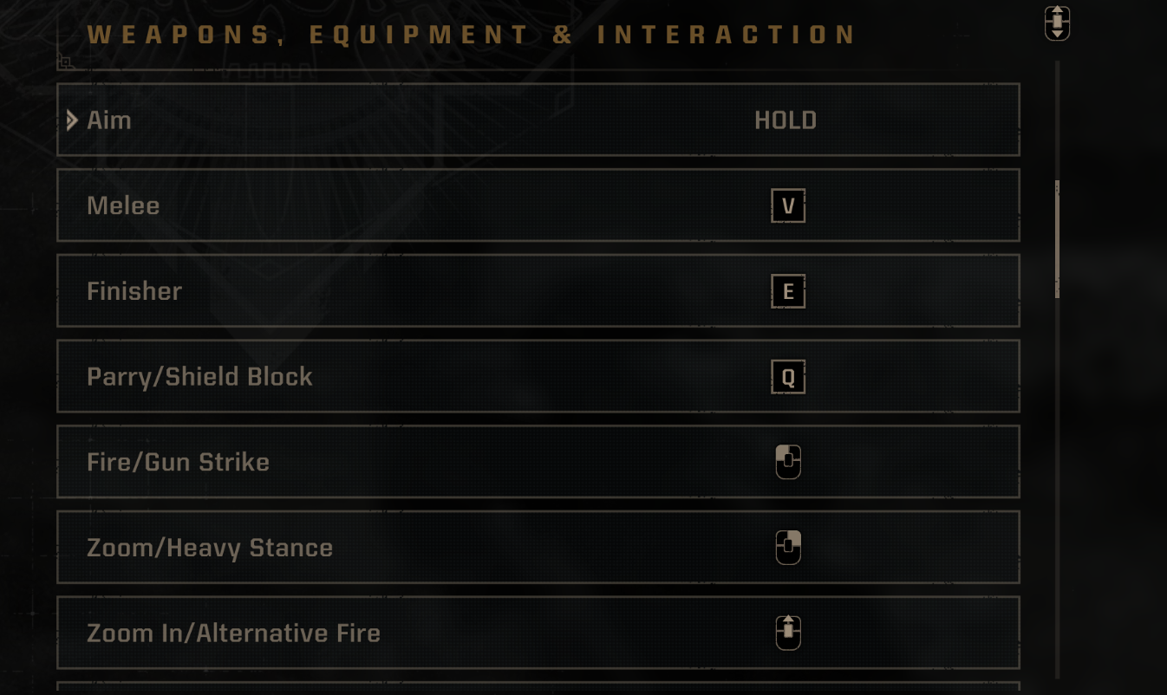
Task: Select the Melee binding row label
Action: [123, 205]
